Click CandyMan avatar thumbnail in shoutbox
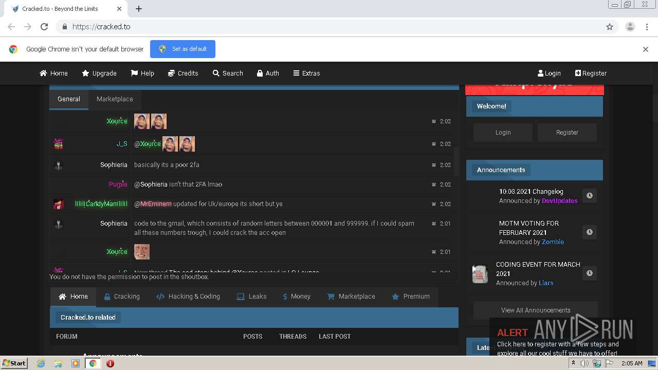The image size is (658, 370). 59,204
